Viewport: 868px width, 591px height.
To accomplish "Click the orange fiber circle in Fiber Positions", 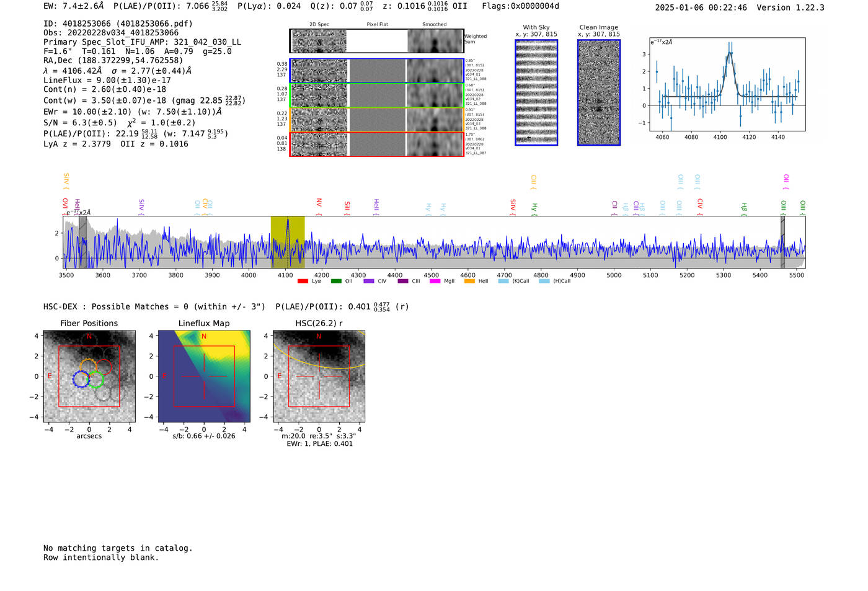I will coord(89,367).
